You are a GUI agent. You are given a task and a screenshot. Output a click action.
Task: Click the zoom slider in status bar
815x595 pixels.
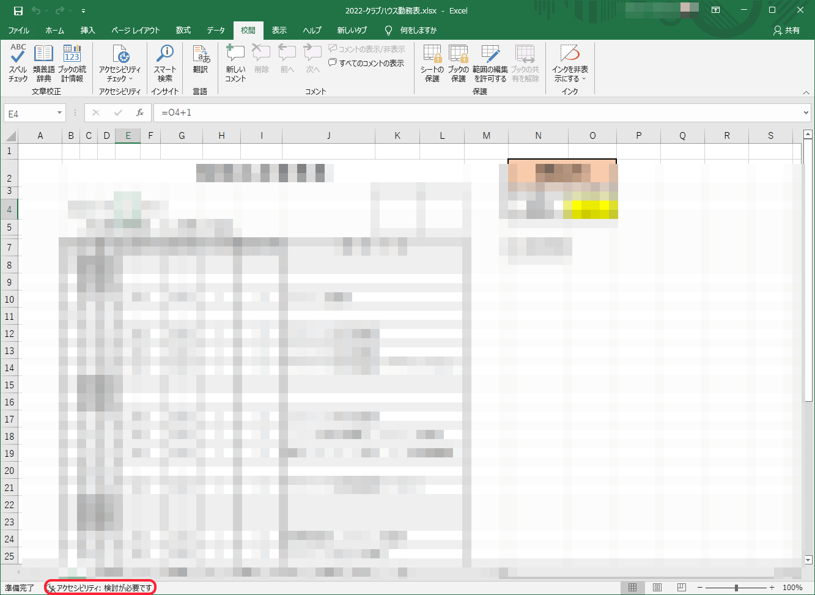(x=736, y=588)
